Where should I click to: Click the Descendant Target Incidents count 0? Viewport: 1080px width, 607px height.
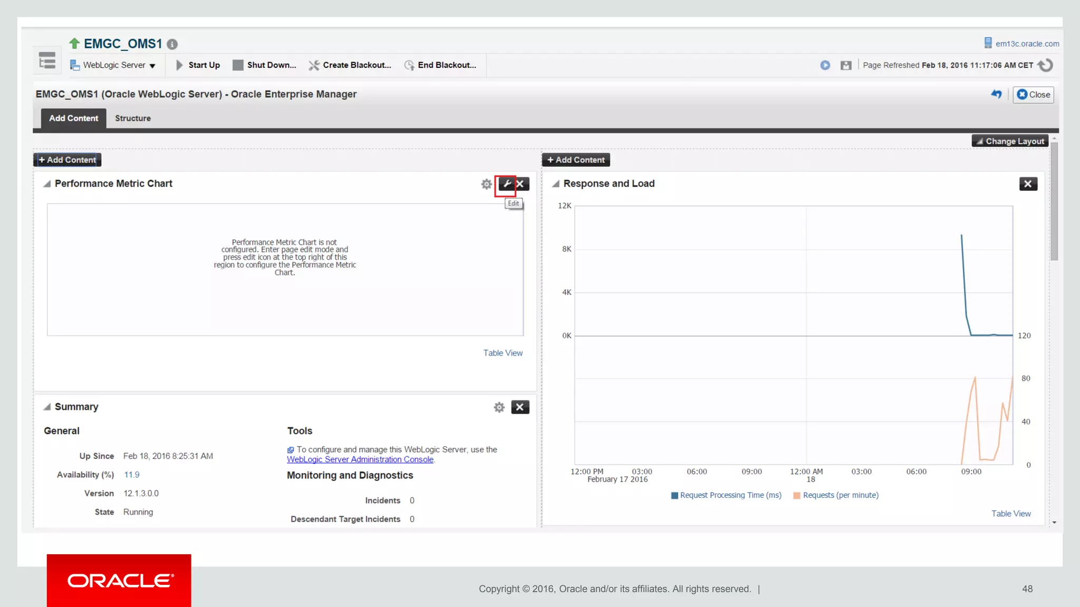click(412, 519)
